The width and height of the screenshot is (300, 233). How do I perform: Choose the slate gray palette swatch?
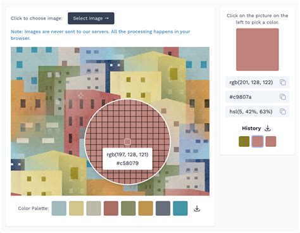coord(163,208)
